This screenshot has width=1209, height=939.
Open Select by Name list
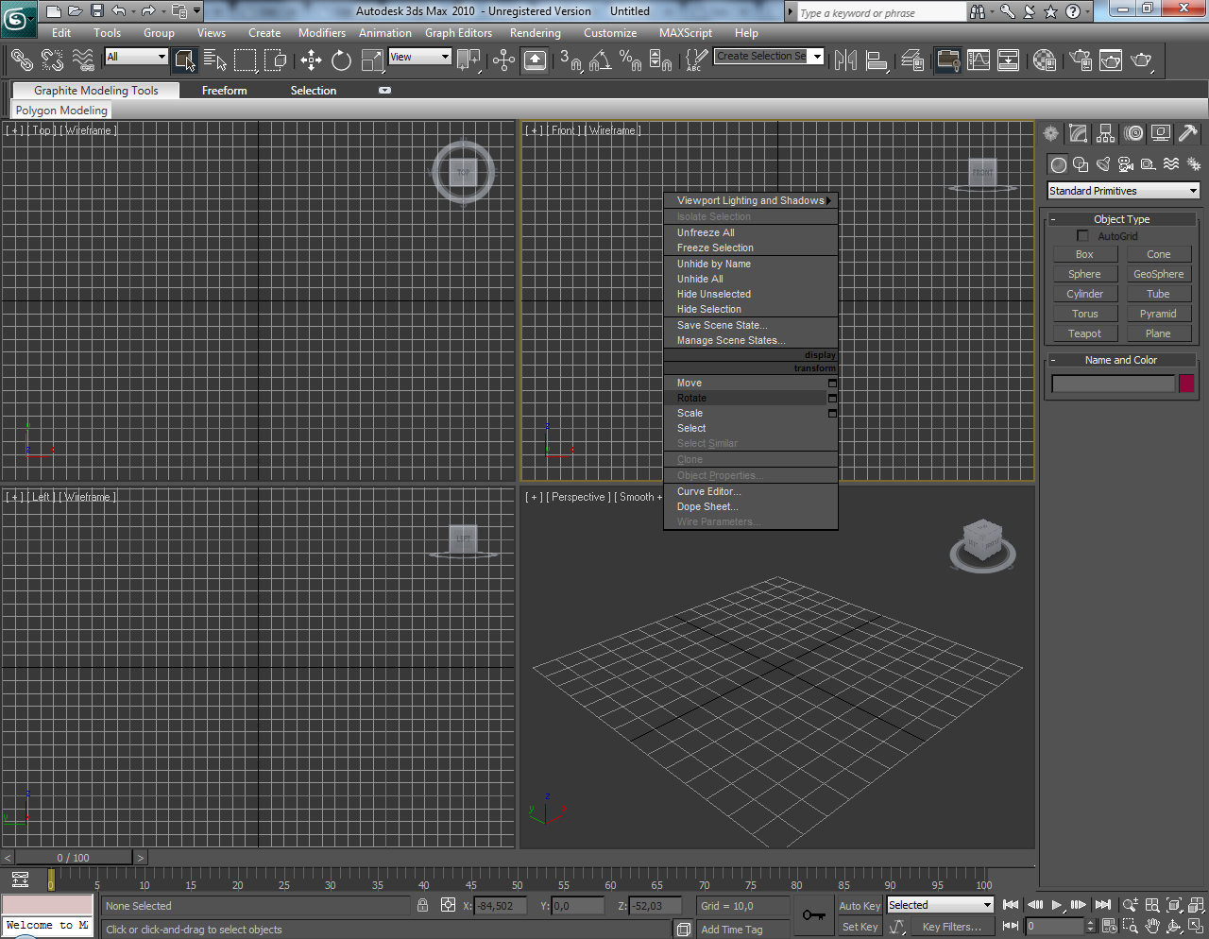click(214, 60)
